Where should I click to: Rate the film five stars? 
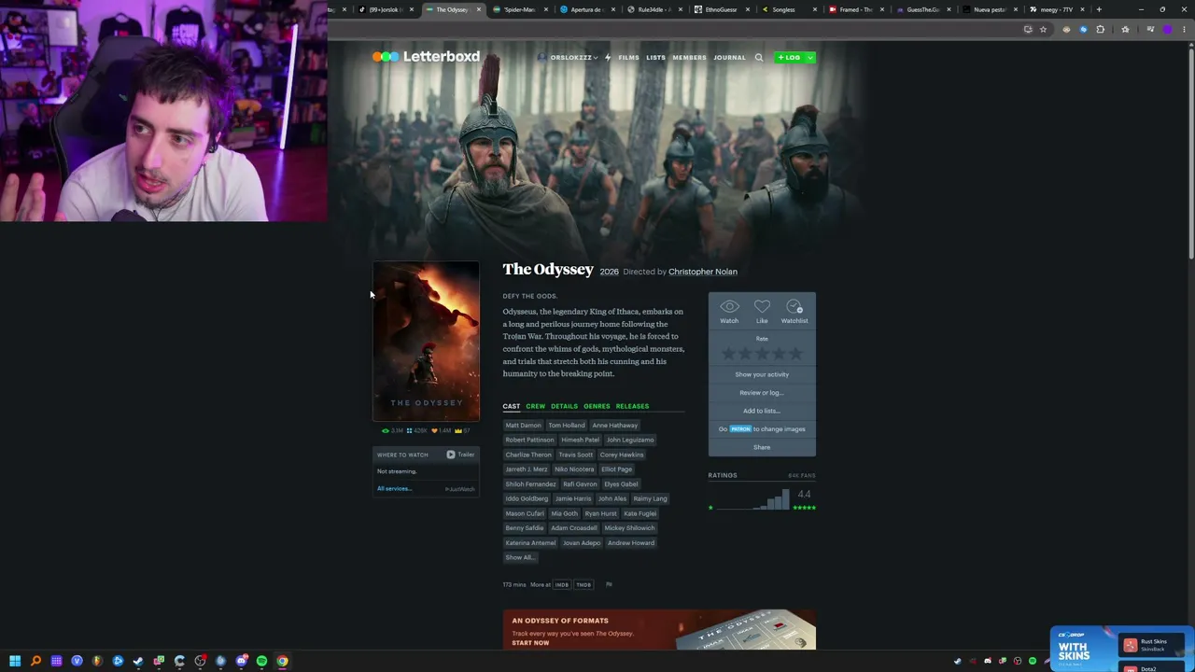pos(795,354)
